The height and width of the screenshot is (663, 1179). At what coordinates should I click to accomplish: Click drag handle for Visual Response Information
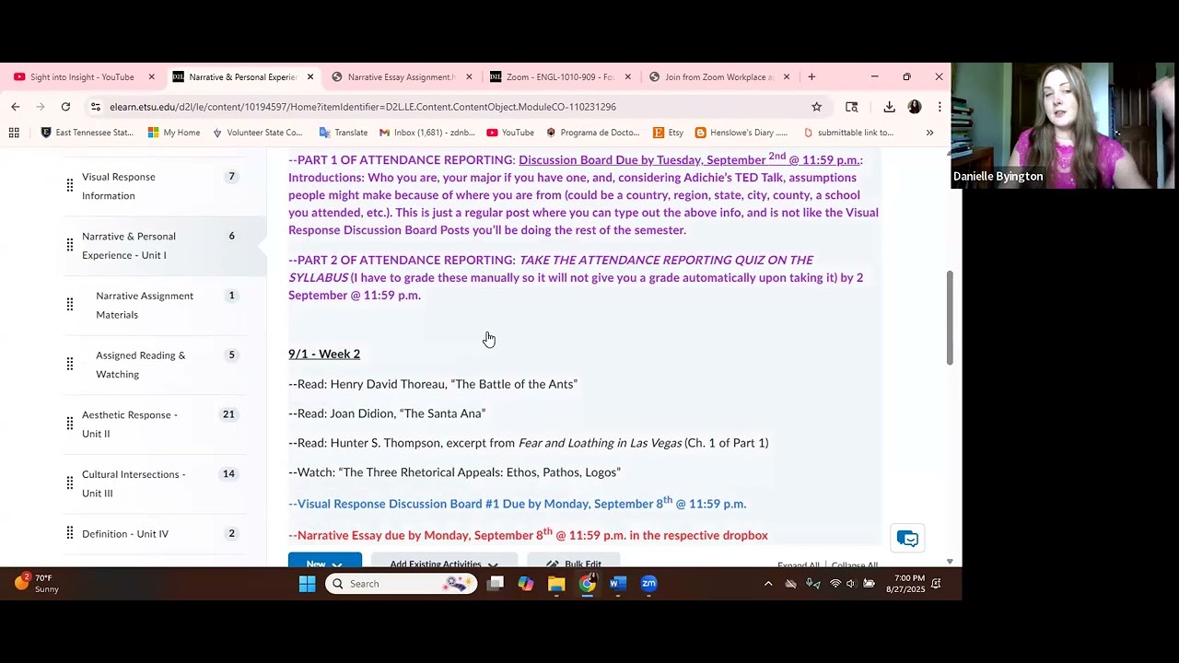pyautogui.click(x=70, y=186)
